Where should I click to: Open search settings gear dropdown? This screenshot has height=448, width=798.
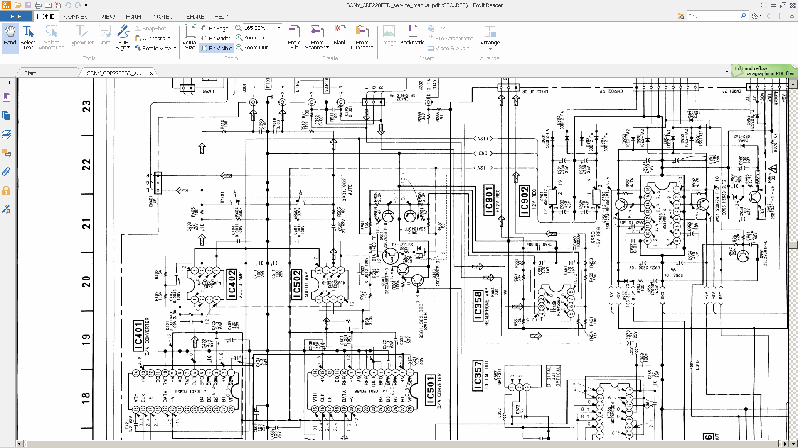pyautogui.click(x=757, y=16)
